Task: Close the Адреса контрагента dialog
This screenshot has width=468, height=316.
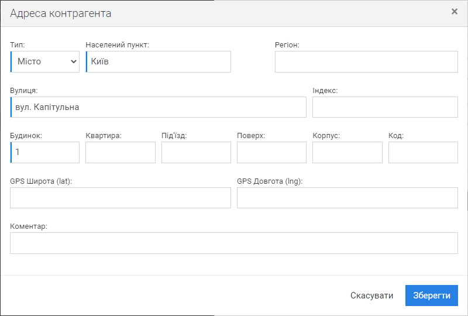Action: 455,11
